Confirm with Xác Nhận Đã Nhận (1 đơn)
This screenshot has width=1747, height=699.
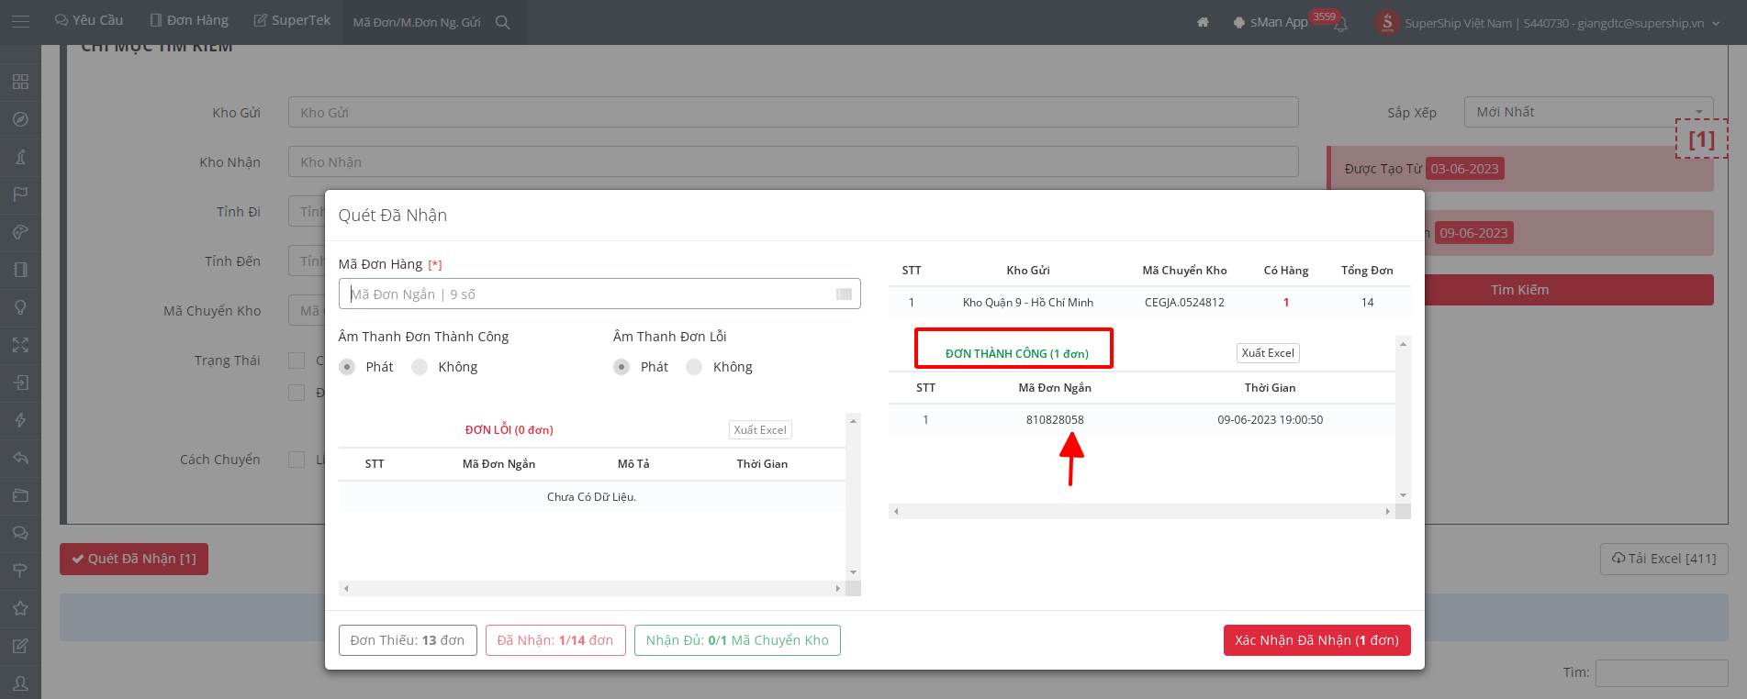(x=1316, y=640)
